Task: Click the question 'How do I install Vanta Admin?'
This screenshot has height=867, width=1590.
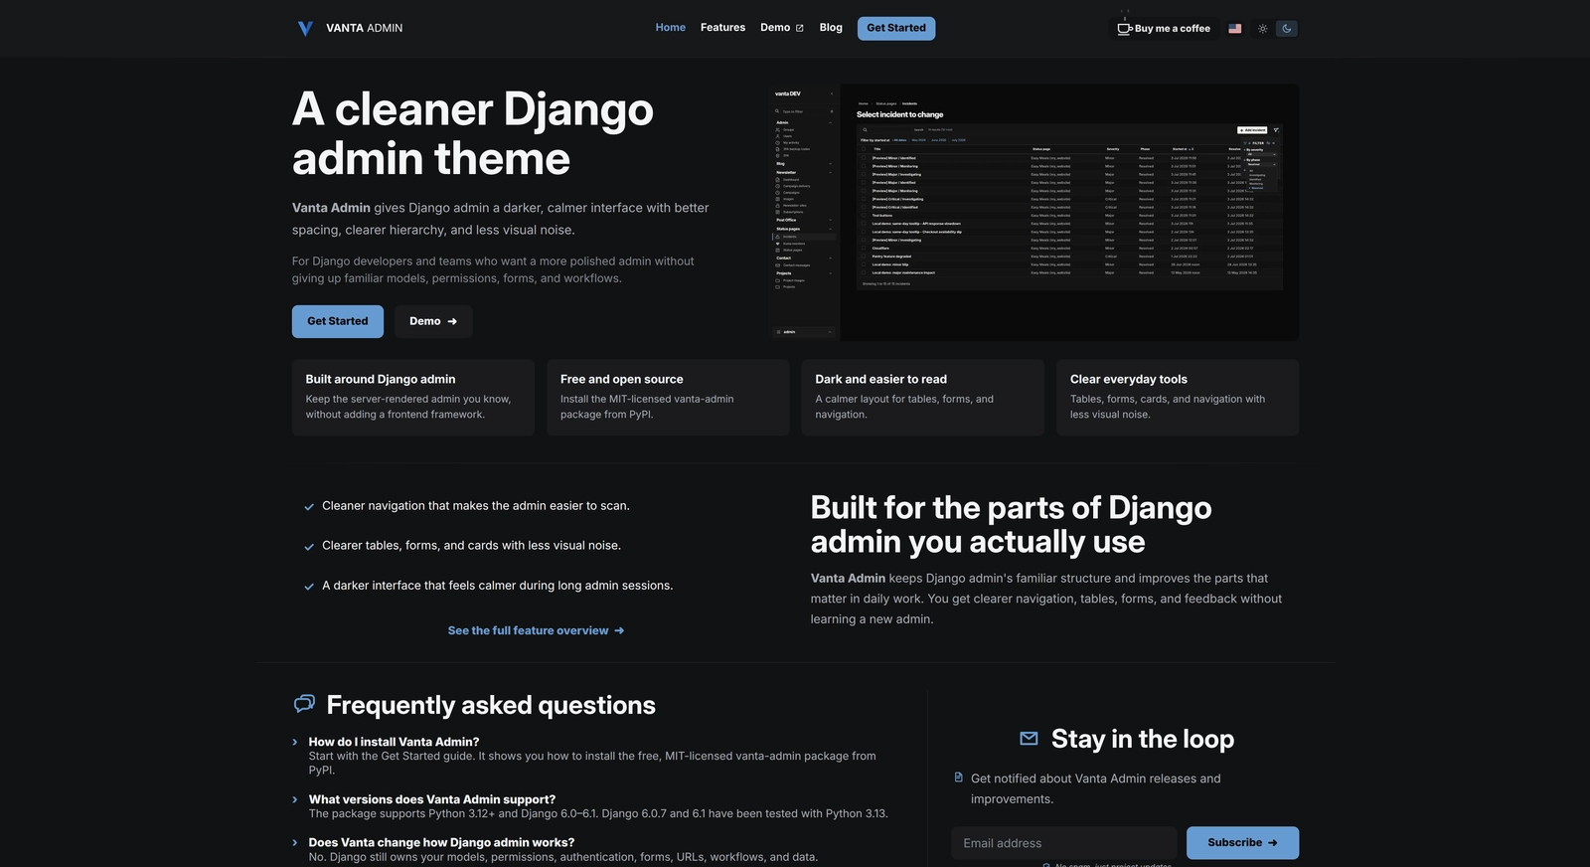Action: coord(394,742)
